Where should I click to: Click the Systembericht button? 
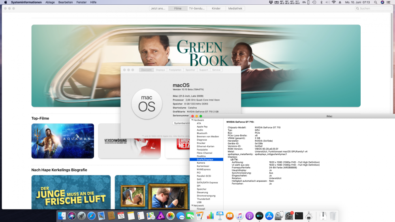pos(182,123)
